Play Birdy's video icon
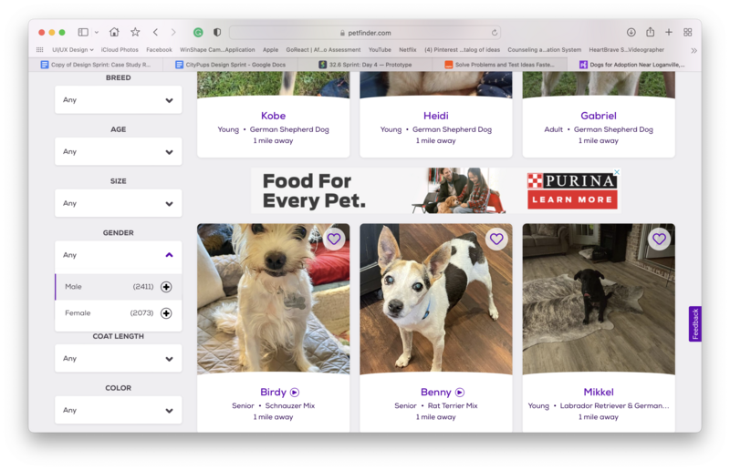The image size is (730, 470). pyautogui.click(x=295, y=393)
